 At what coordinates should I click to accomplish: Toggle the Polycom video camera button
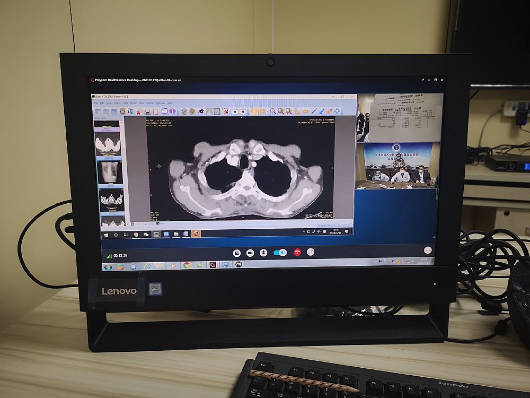tap(250, 253)
